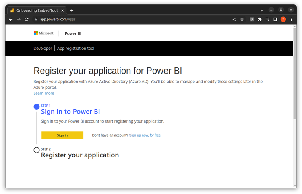Click the D extension icon in toolbar
Screen dimensions: 302x194
click(x=252, y=19)
